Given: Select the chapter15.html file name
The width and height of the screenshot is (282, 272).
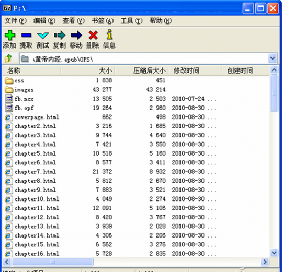Looking at the screenshot, I should (x=37, y=245).
